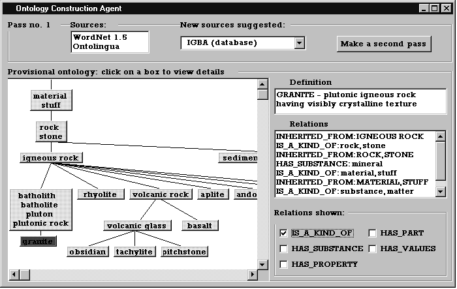Select the rhyolite node
The width and height of the screenshot is (457, 289).
pyautogui.click(x=100, y=194)
